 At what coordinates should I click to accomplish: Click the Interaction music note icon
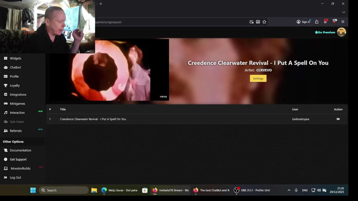[6, 113]
